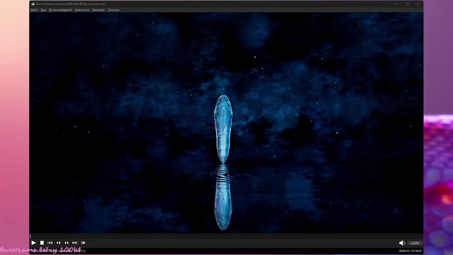Skip to the previous file
The image size is (453, 255).
(x=50, y=243)
